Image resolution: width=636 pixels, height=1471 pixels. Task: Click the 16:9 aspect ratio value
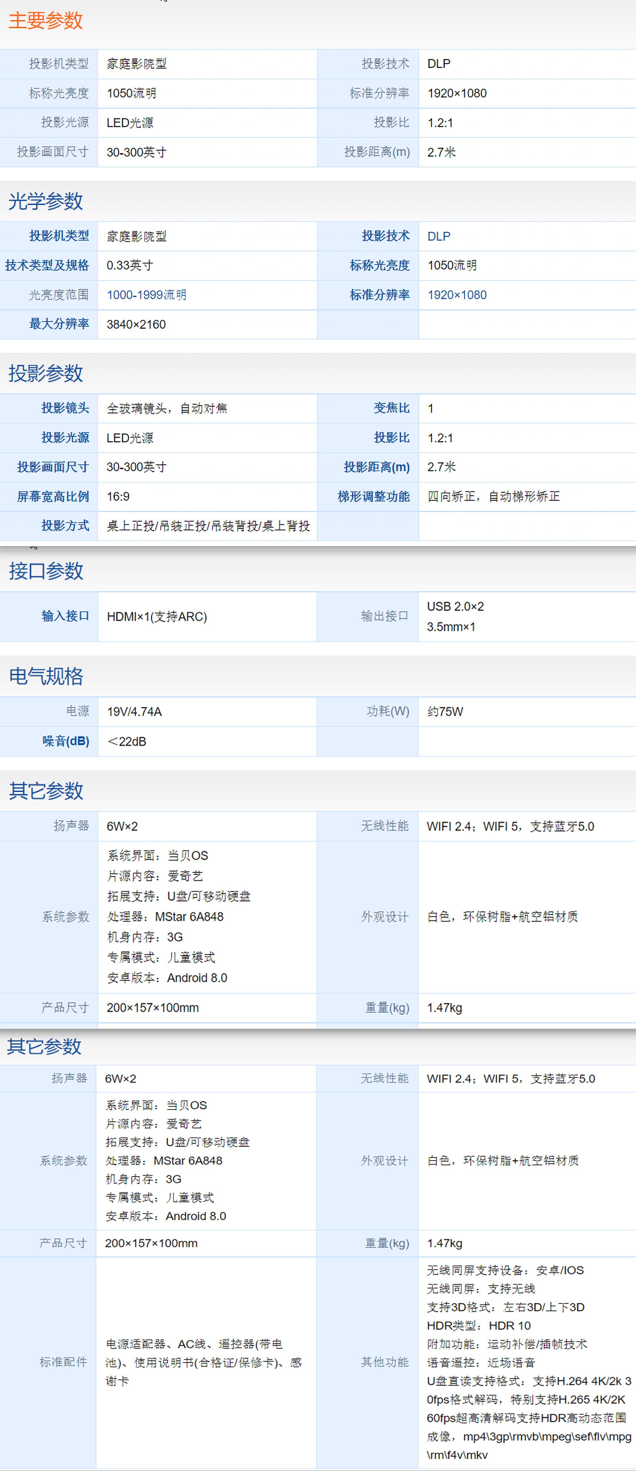point(118,497)
